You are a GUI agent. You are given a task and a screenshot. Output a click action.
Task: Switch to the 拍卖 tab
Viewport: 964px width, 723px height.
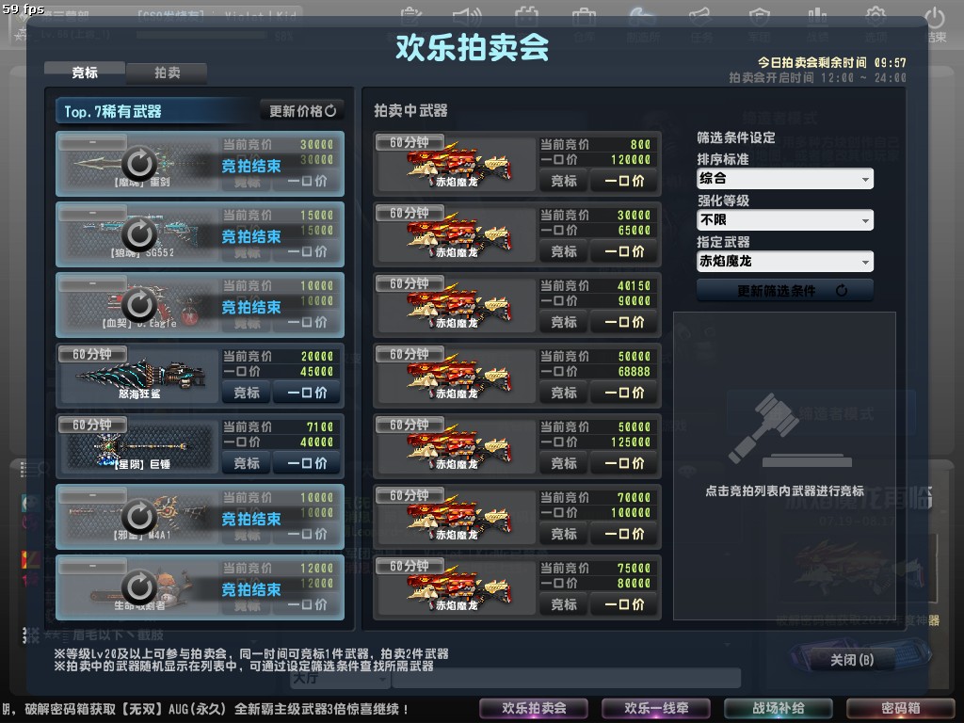click(x=167, y=73)
